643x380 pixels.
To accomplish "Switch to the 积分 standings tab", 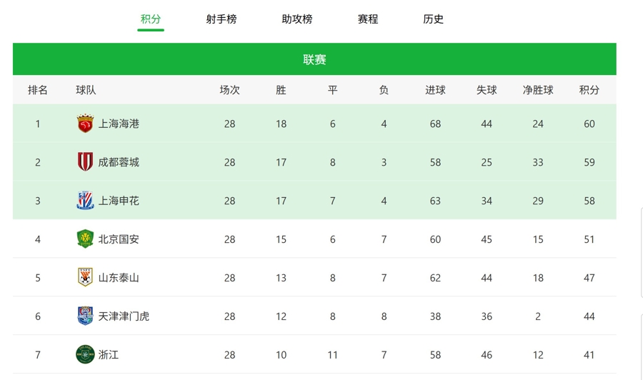I will [151, 19].
